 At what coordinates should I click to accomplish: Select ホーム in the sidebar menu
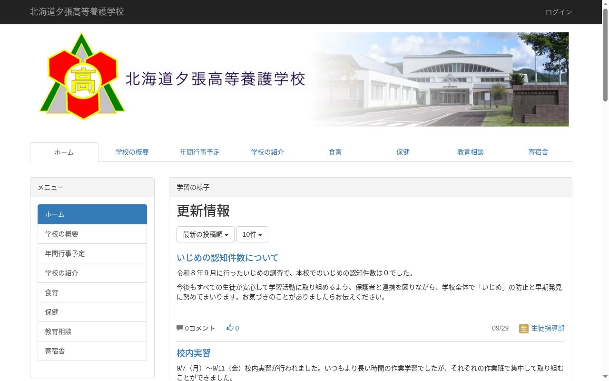[92, 214]
